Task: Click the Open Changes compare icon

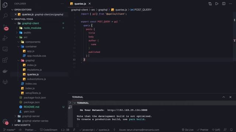Action: pyautogui.click(x=210, y=4)
